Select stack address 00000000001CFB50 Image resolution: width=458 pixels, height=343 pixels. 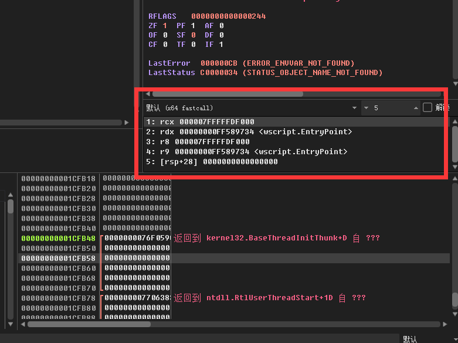(59, 248)
